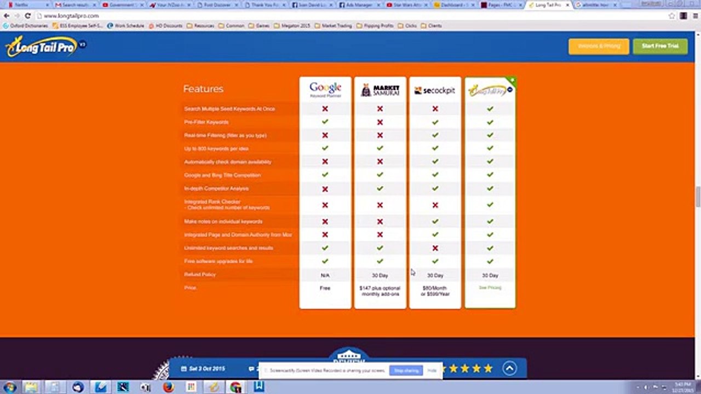Switch to the Government YouTube tab

coord(123,5)
